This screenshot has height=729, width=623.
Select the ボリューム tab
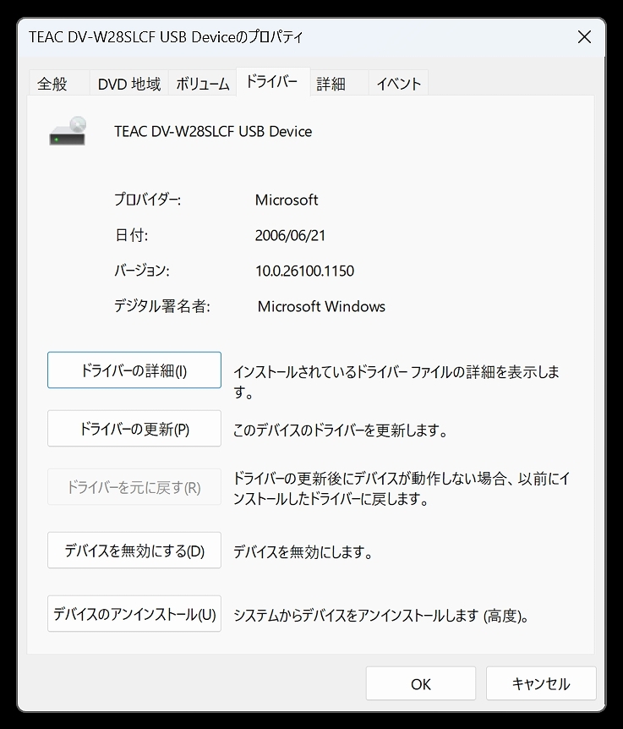point(203,84)
